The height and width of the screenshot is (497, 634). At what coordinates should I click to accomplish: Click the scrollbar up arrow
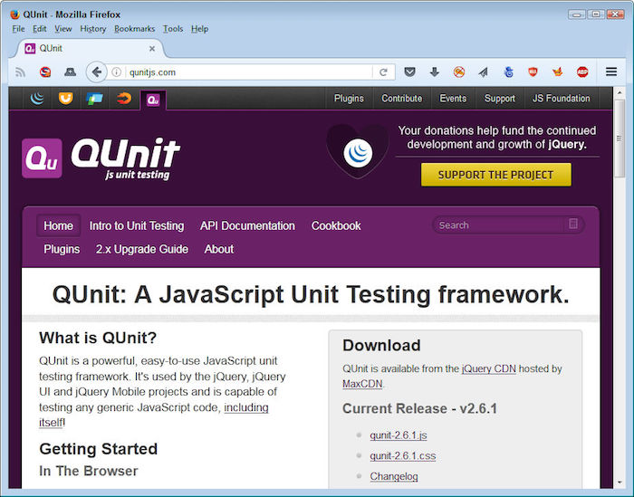tap(620, 92)
